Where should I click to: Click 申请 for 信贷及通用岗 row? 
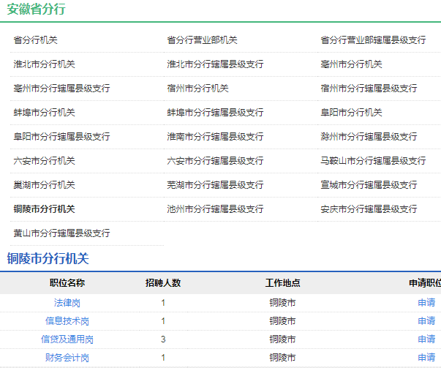point(426,339)
